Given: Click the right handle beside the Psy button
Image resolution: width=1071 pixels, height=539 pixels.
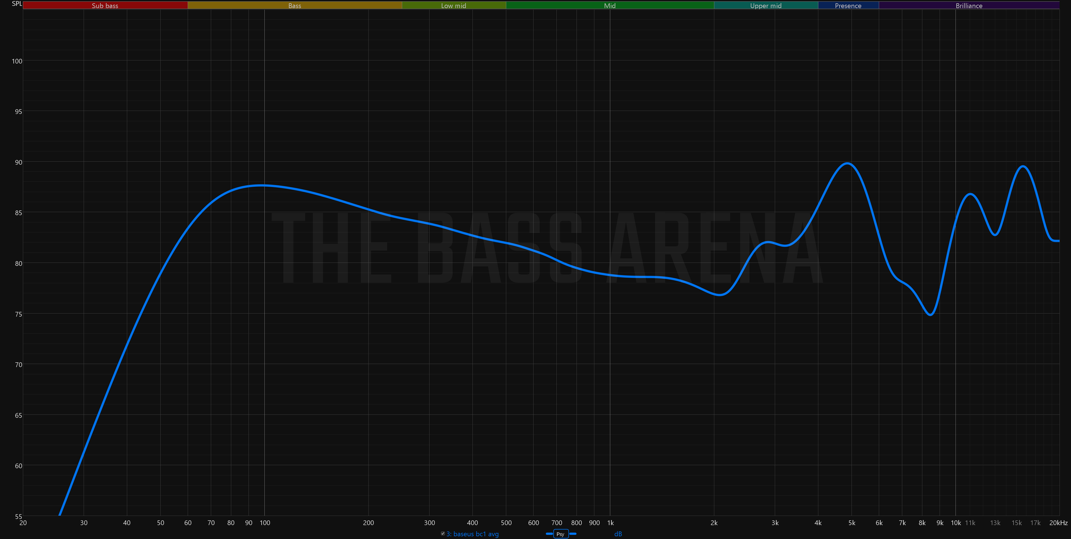Looking at the screenshot, I should coord(572,534).
